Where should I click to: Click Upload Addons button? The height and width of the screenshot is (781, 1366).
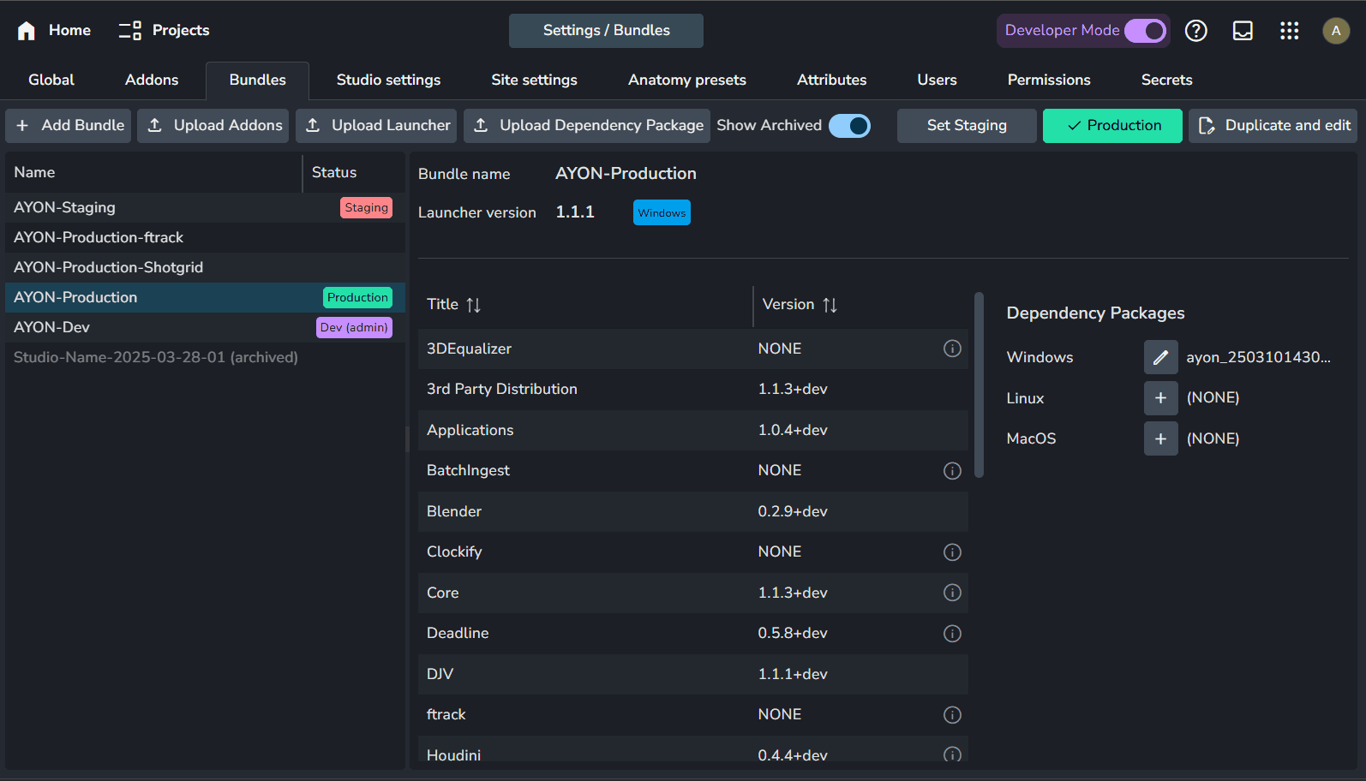pyautogui.click(x=213, y=126)
